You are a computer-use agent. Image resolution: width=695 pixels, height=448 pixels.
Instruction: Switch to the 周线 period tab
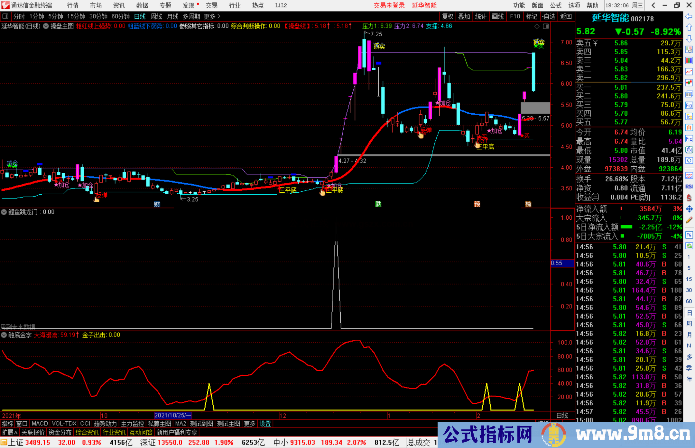click(x=156, y=16)
